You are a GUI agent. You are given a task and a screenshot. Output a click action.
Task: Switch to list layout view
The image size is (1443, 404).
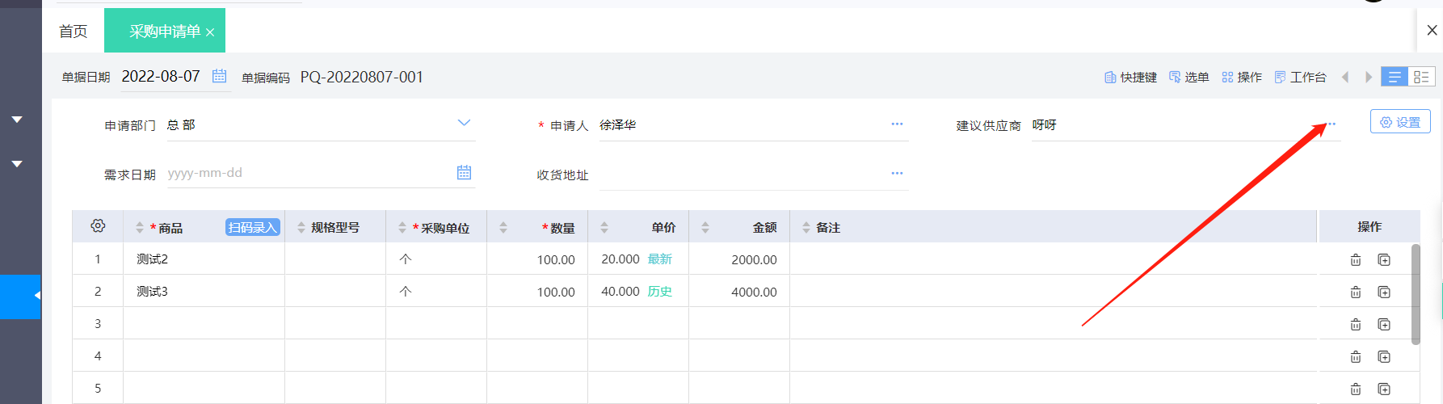1395,77
